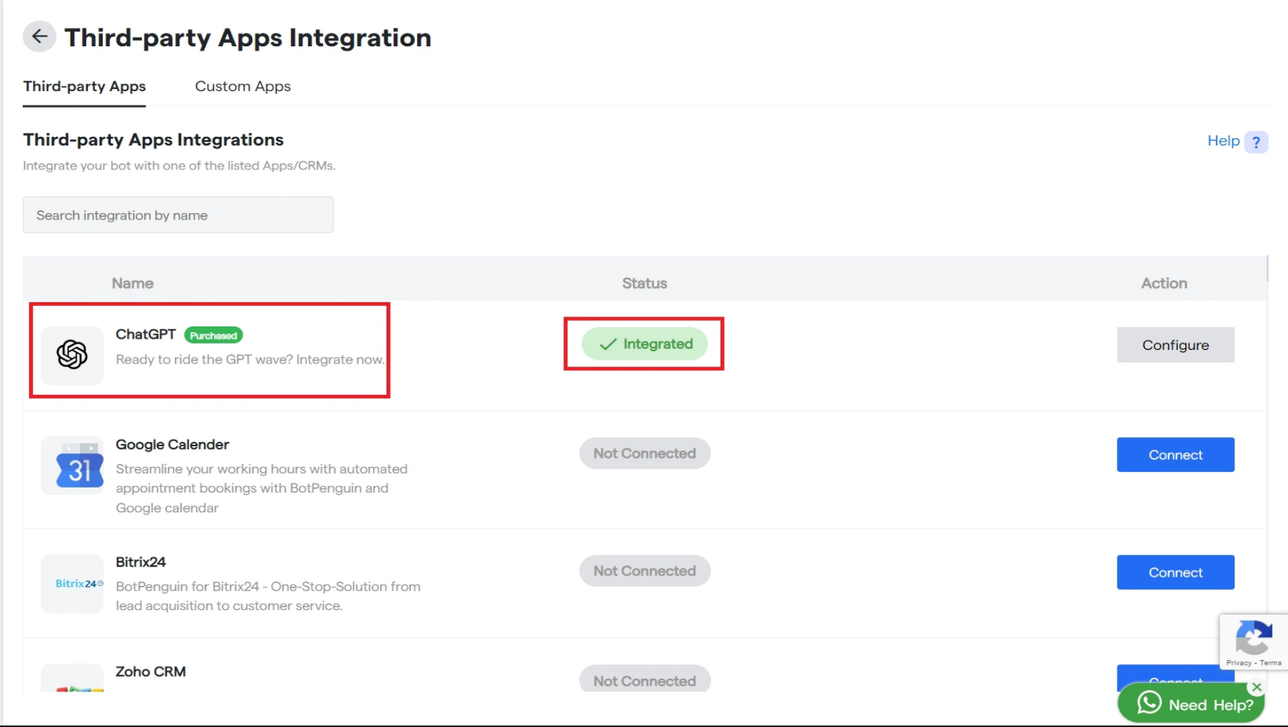
Task: Switch to Custom Apps tab
Action: [242, 86]
